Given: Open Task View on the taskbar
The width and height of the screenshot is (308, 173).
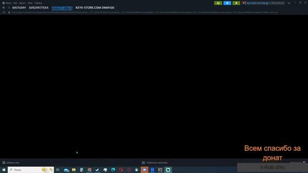Looking at the screenshot, I should click(x=58, y=170).
